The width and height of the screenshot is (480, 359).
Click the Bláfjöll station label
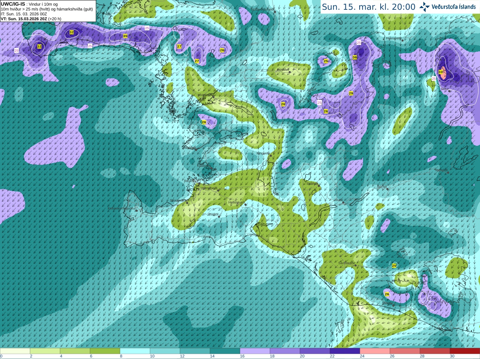[x=213, y=214]
